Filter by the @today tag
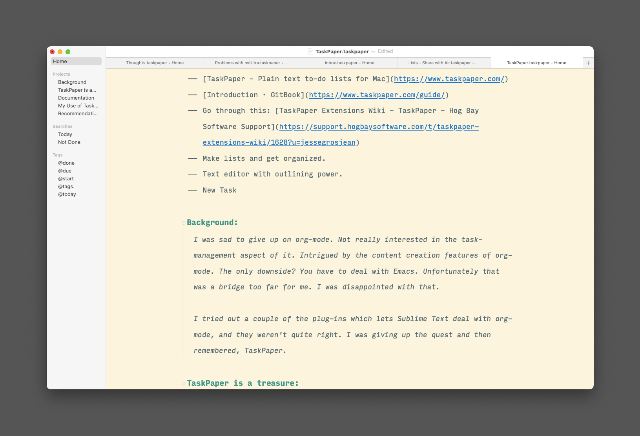Image resolution: width=640 pixels, height=436 pixels. coord(67,194)
